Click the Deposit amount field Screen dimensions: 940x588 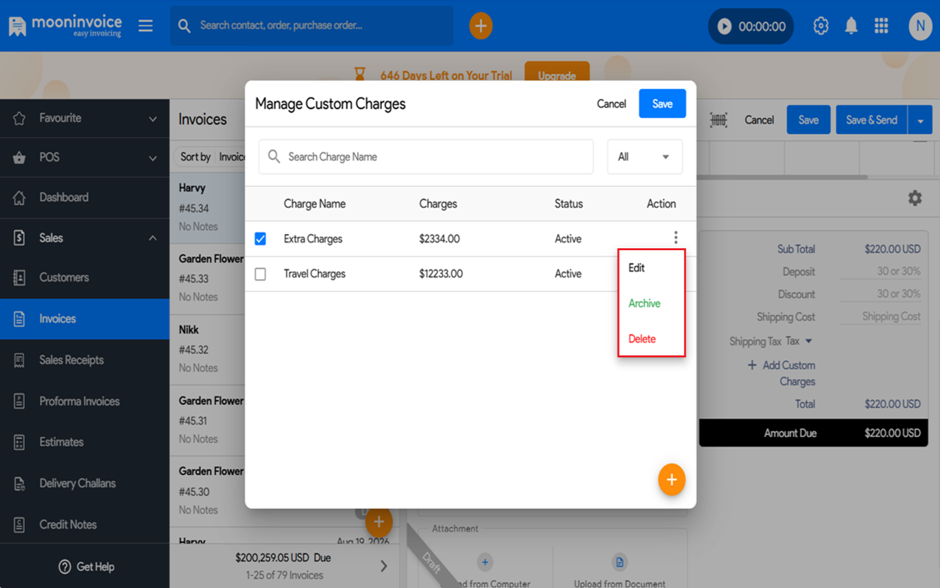pos(880,271)
